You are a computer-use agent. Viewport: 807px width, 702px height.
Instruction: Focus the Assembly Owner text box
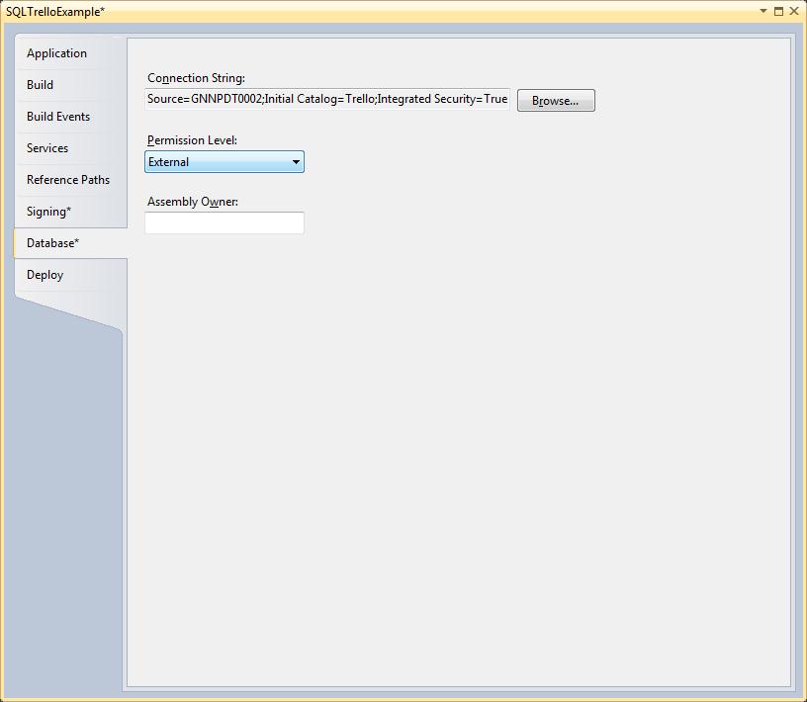[x=224, y=222]
